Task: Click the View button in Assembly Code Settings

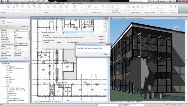Action: pos(101,39)
